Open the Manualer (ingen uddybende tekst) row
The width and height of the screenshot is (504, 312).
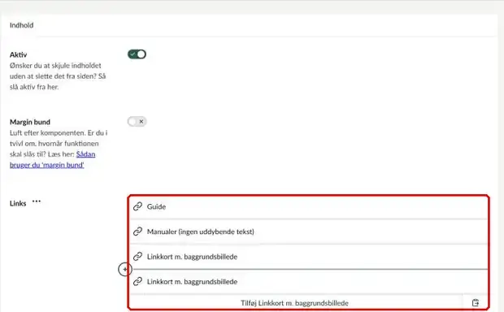click(309, 232)
